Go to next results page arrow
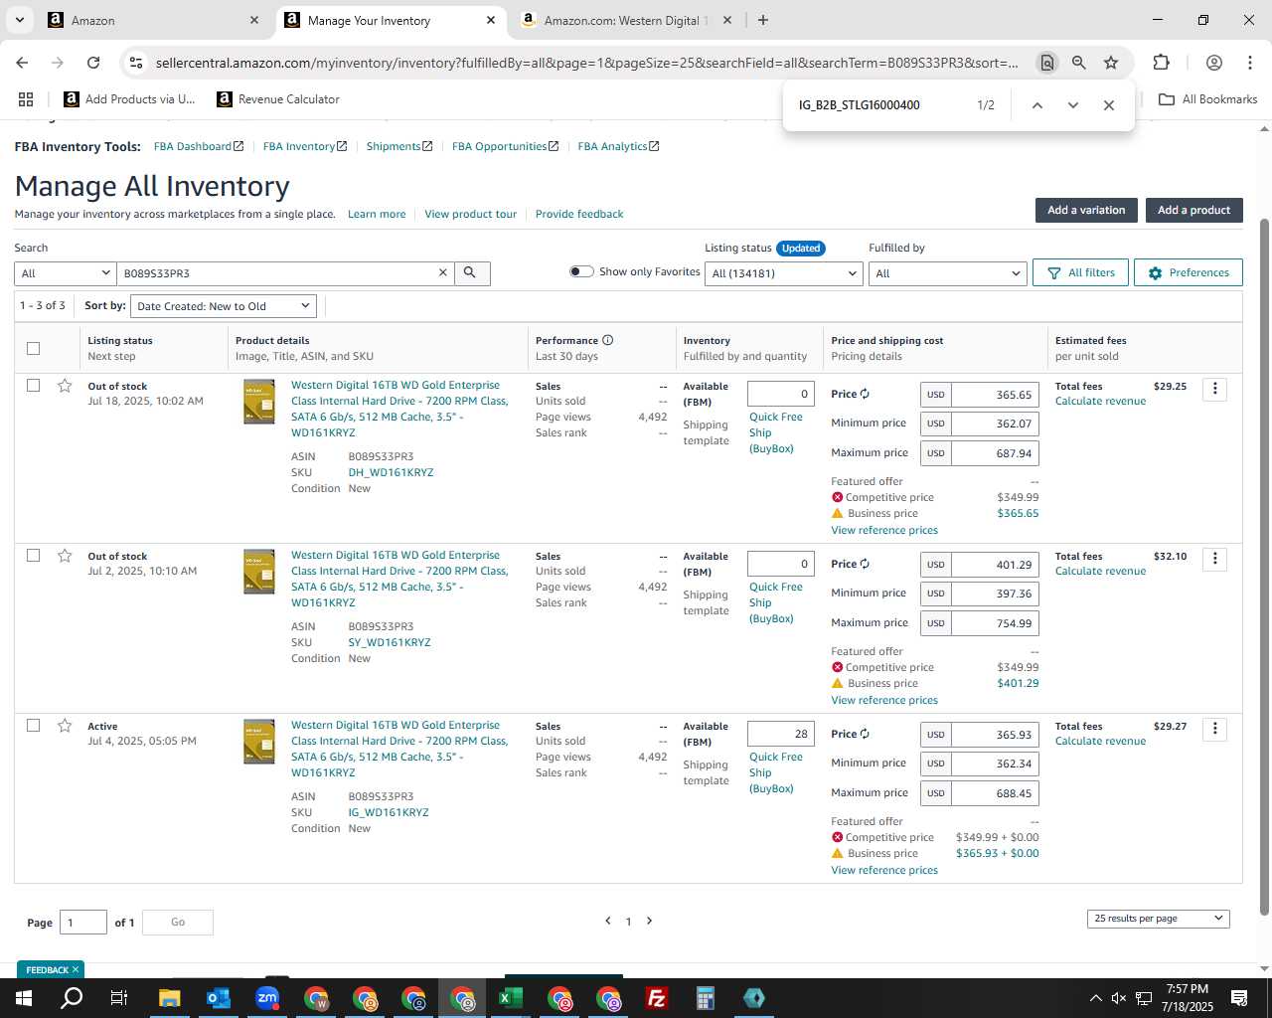The height and width of the screenshot is (1018, 1272). pyautogui.click(x=650, y=921)
